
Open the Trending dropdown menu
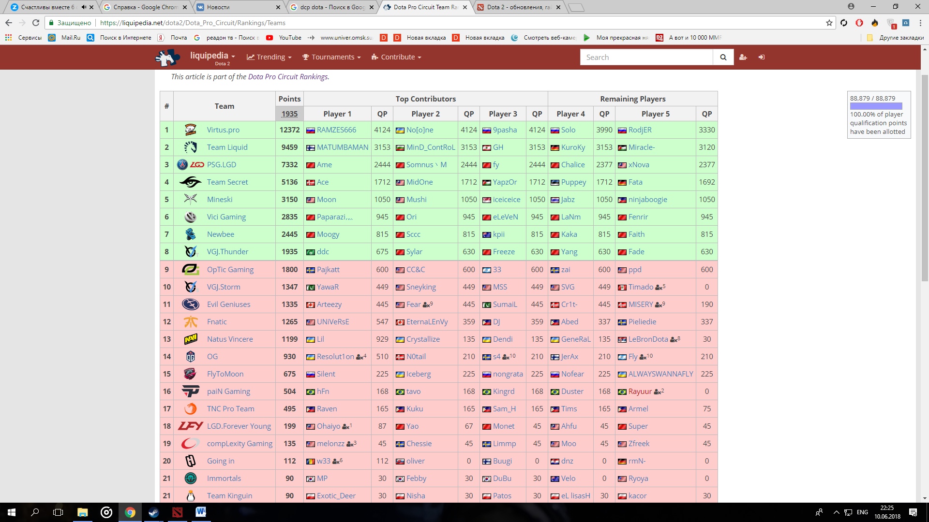[x=269, y=57]
